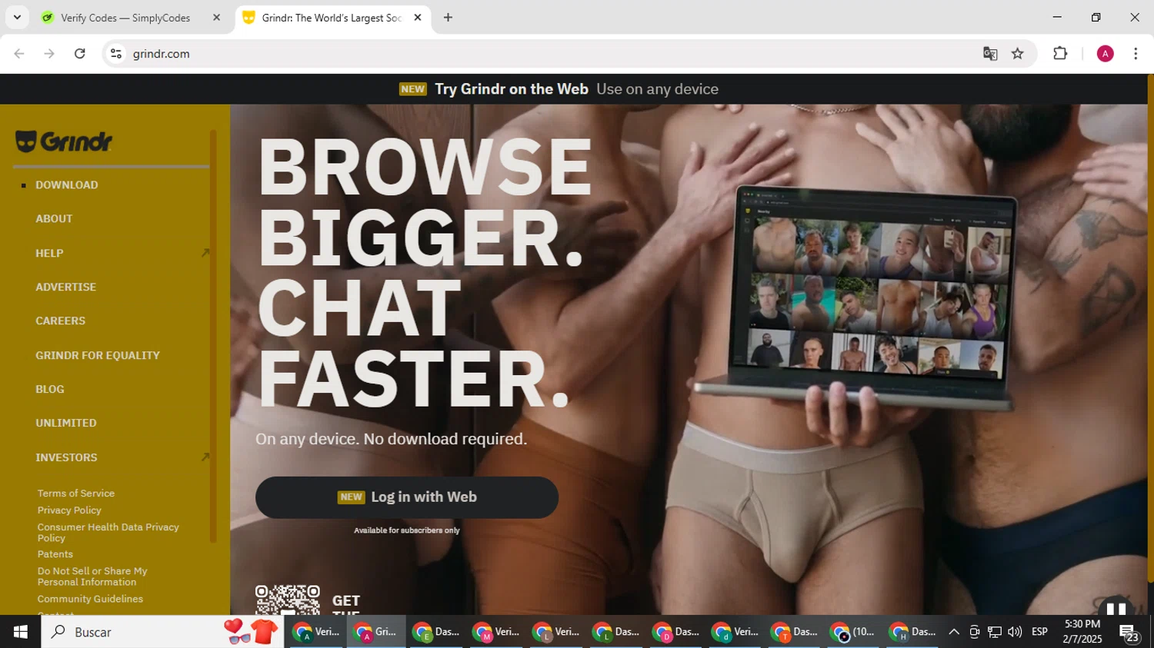
Task: Open the Terms of Service link
Action: click(x=76, y=493)
